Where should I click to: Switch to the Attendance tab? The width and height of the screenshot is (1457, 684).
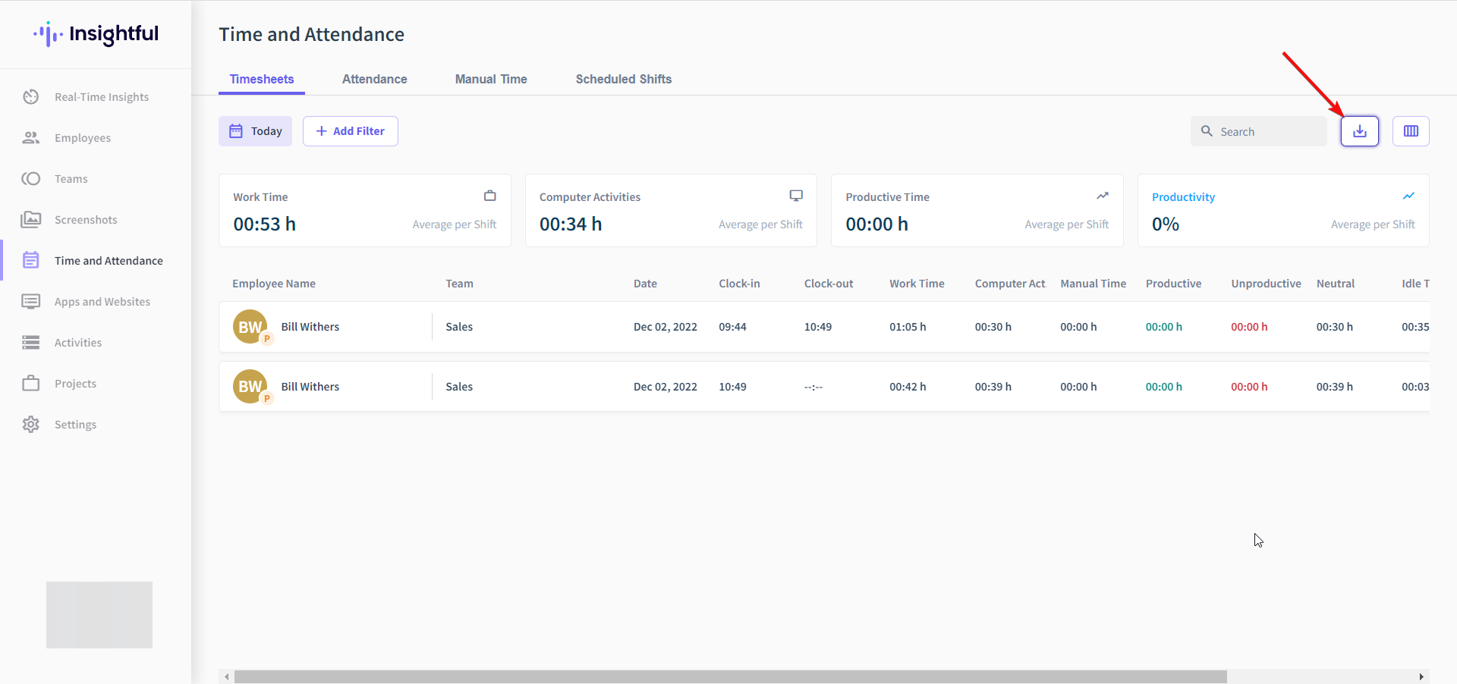point(375,79)
